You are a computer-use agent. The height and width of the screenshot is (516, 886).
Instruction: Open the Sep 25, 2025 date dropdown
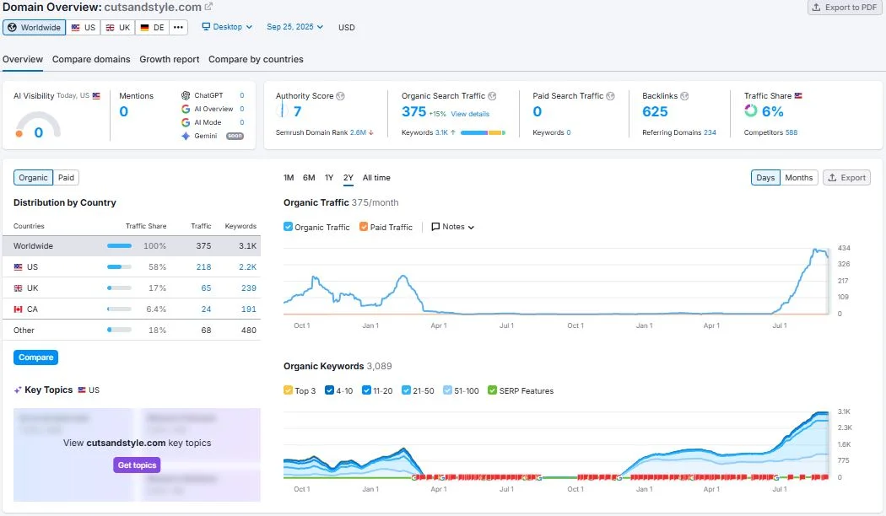pos(295,26)
